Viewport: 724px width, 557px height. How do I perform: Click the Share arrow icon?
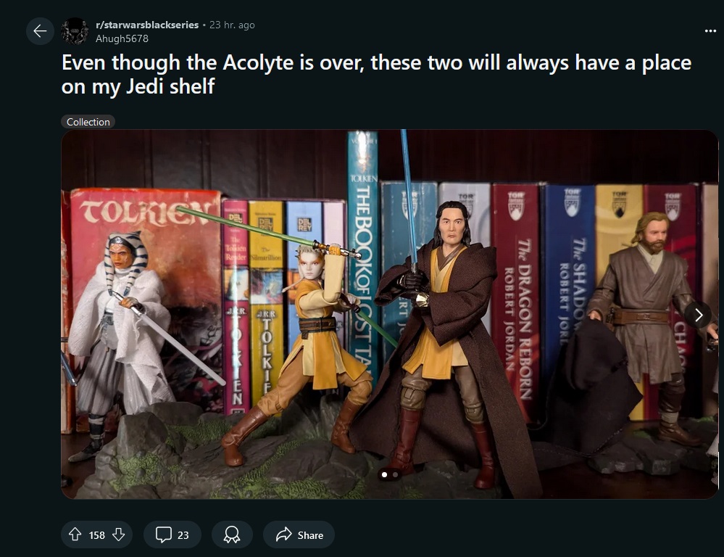click(x=284, y=535)
